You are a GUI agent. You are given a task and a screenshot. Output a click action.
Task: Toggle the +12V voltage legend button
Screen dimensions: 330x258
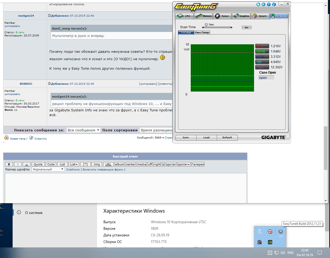pyautogui.click(x=262, y=67)
